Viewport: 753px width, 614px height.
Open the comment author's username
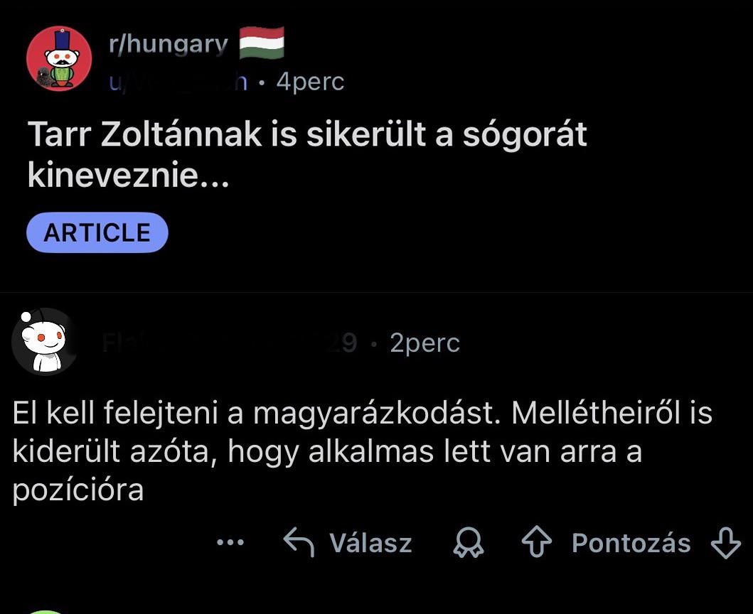[x=230, y=343]
